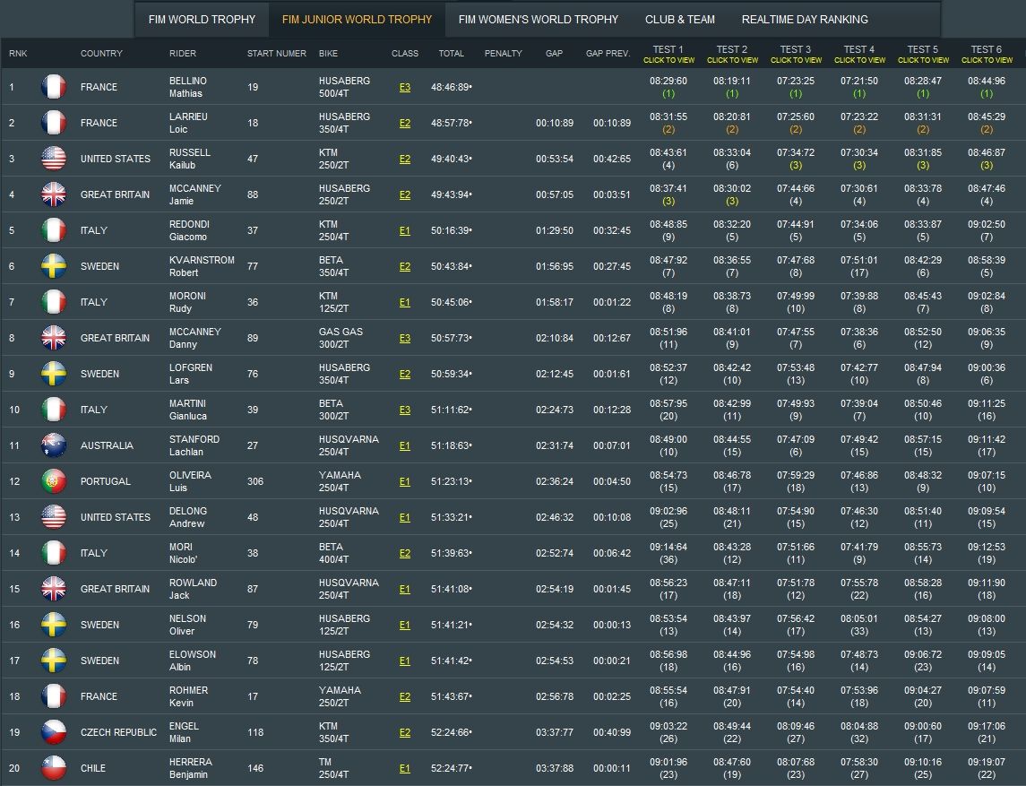Open the FIM World Trophy tab

tap(202, 19)
